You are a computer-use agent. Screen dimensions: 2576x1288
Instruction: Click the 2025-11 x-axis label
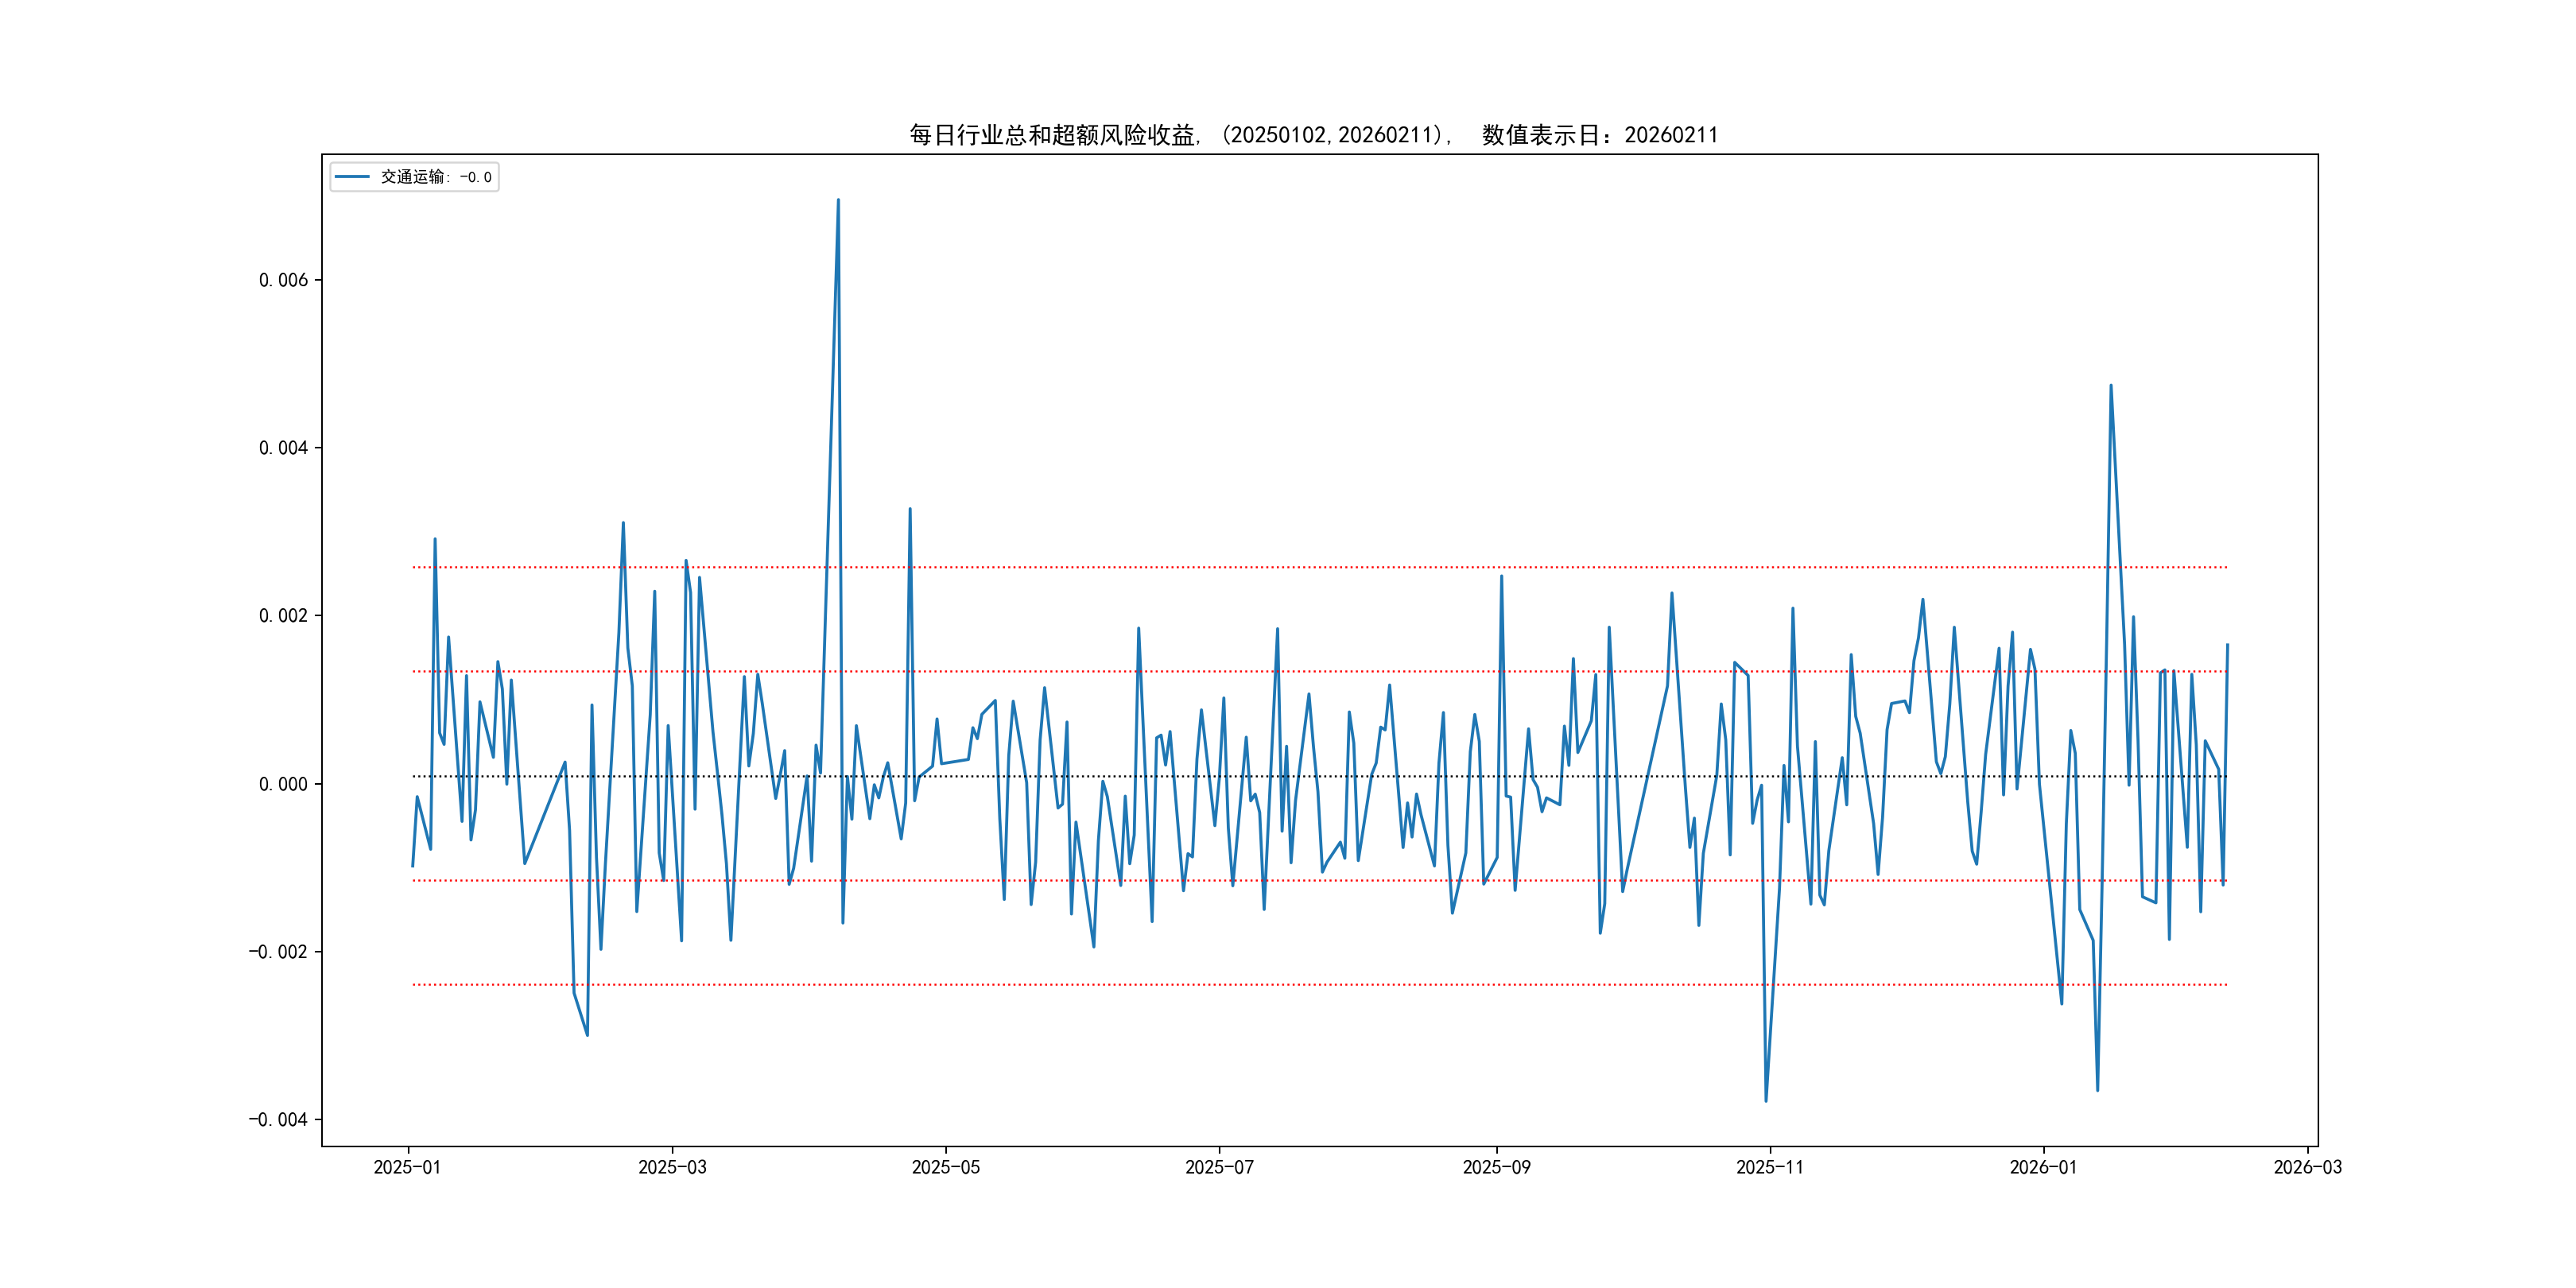pyautogui.click(x=1770, y=1168)
